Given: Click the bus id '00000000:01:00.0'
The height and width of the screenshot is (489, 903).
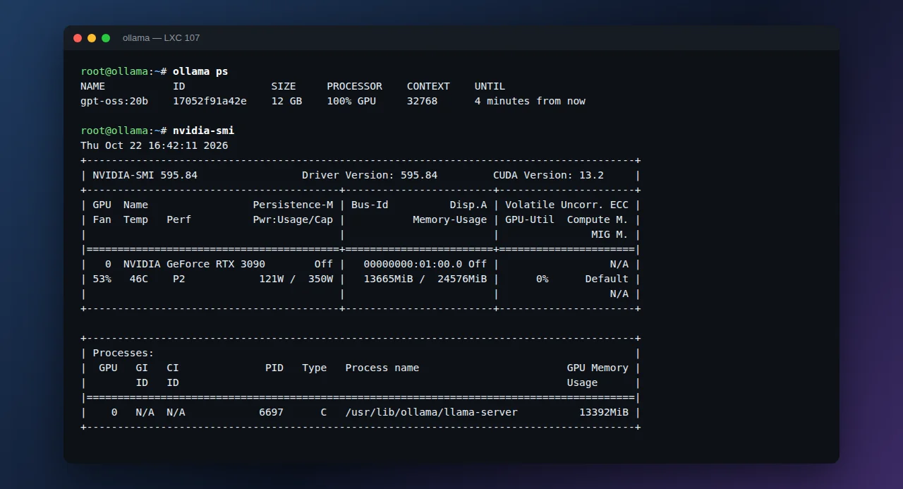Looking at the screenshot, I should point(413,264).
